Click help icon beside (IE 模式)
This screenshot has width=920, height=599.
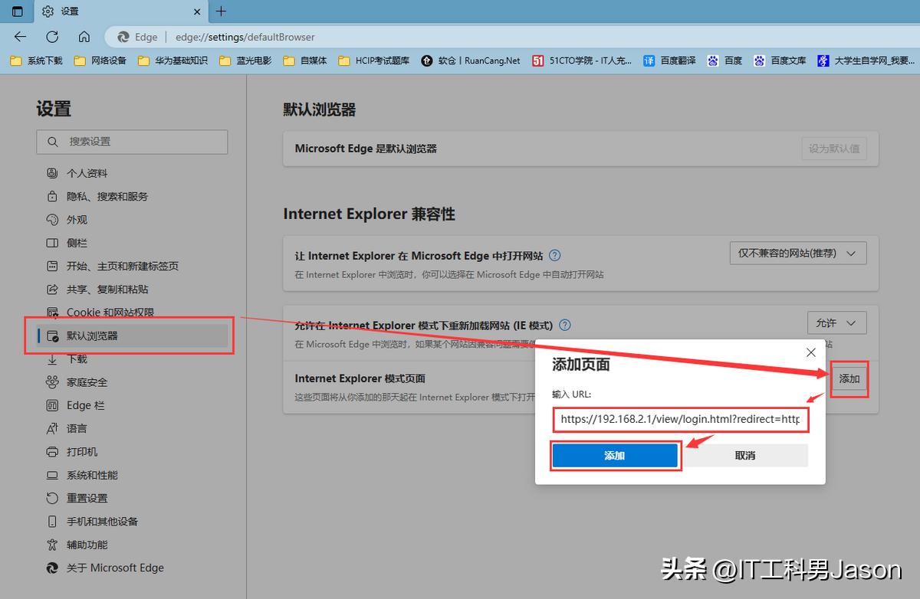click(566, 326)
